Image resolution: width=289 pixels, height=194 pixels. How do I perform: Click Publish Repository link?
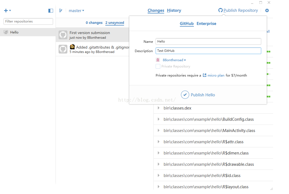pos(241,10)
